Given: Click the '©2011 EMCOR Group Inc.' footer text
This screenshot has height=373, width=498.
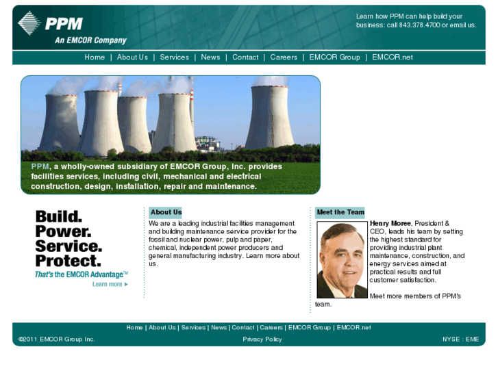Looking at the screenshot, I should click(57, 339).
